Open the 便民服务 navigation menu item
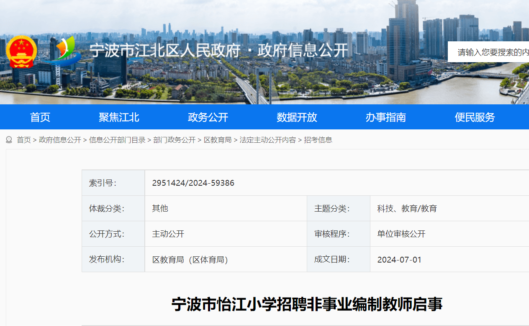 coord(475,117)
